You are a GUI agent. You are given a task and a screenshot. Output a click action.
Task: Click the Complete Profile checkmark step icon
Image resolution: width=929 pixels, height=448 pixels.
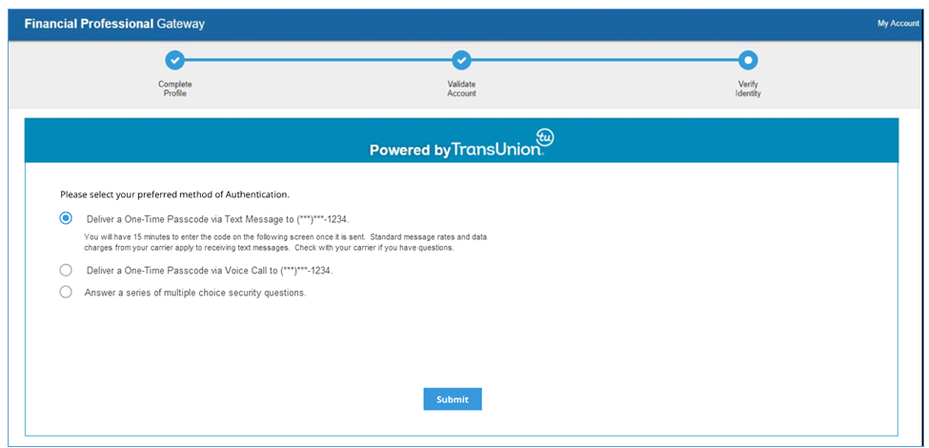pyautogui.click(x=174, y=61)
